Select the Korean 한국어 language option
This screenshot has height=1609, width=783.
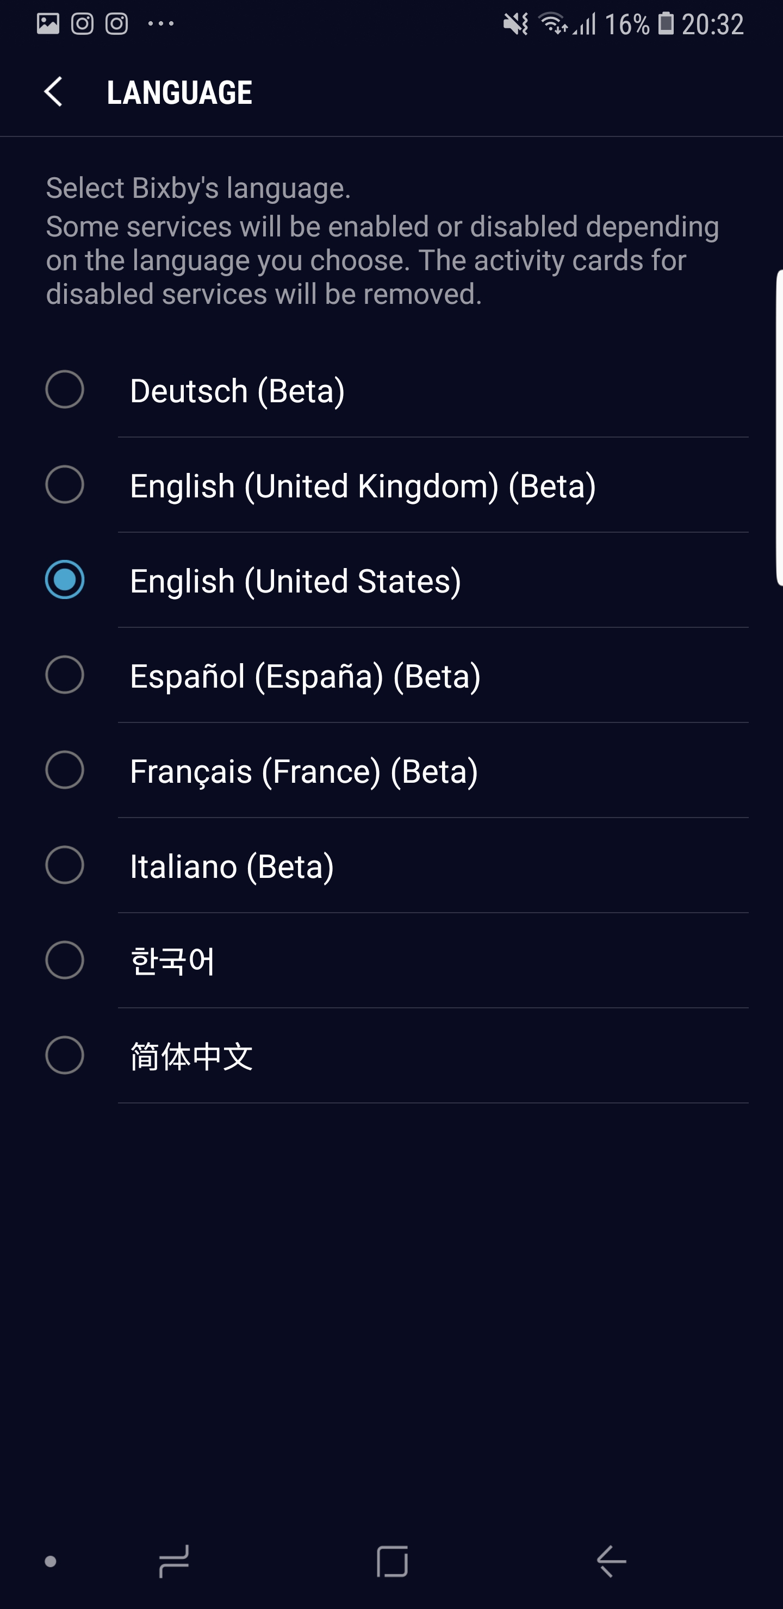(172, 961)
